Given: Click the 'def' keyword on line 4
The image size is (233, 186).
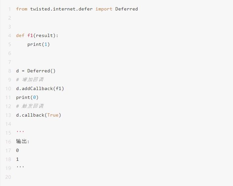Looking at the screenshot, I should pyautogui.click(x=20, y=35).
